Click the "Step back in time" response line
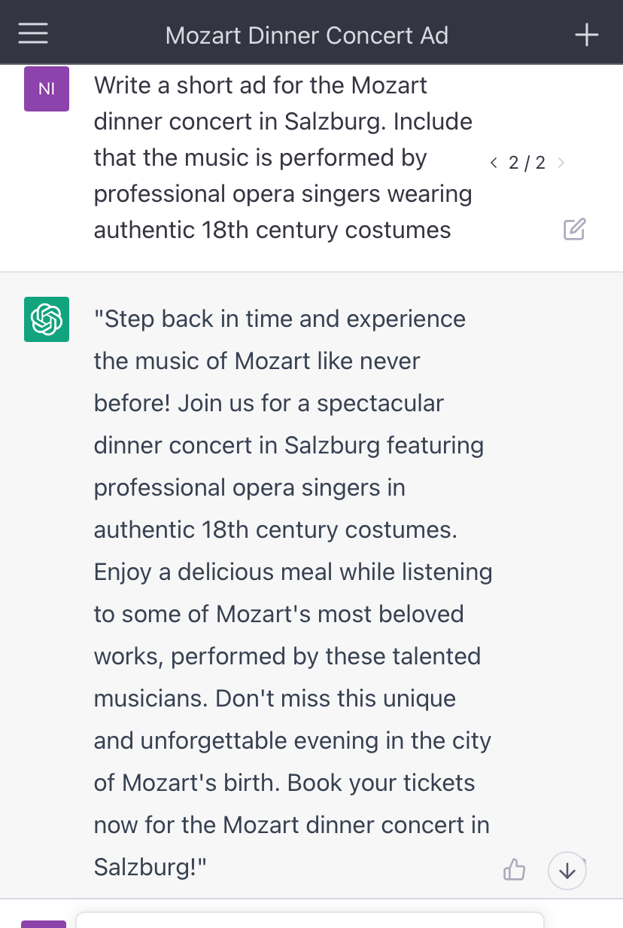623x928 pixels. coord(279,319)
